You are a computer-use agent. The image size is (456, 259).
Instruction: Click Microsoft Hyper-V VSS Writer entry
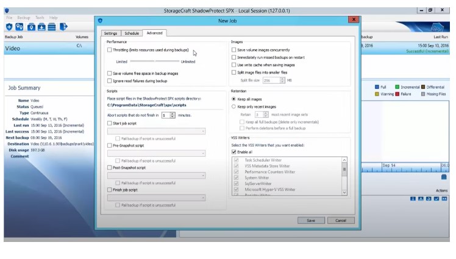[x=270, y=190]
